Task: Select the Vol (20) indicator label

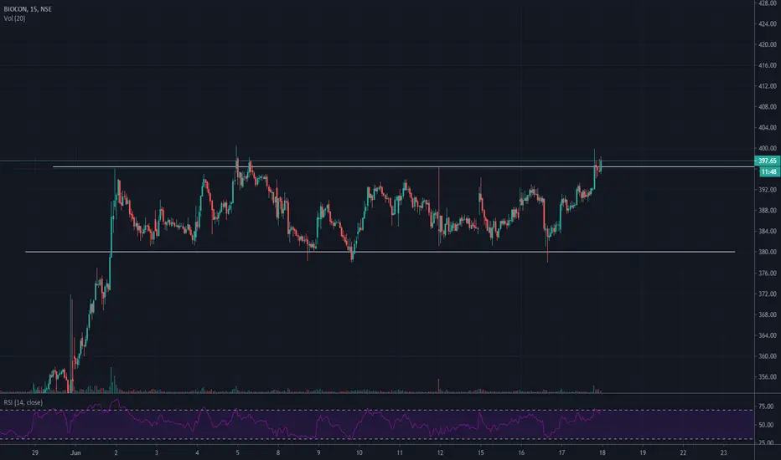Action: pyautogui.click(x=14, y=18)
